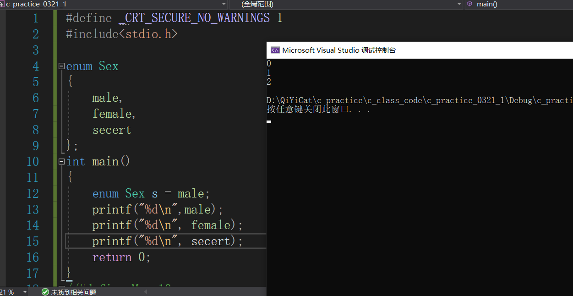Collapse the enum Sex code block
This screenshot has width=573, height=296.
click(61, 66)
